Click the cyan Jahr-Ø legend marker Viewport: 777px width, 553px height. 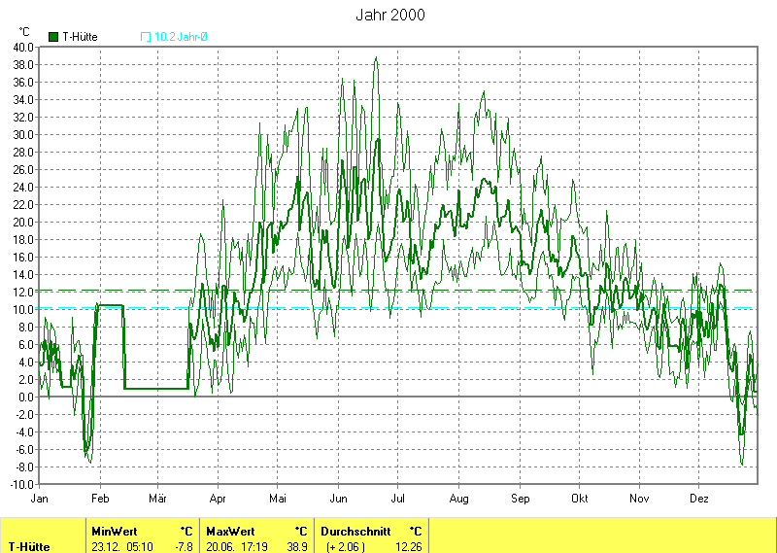[146, 37]
